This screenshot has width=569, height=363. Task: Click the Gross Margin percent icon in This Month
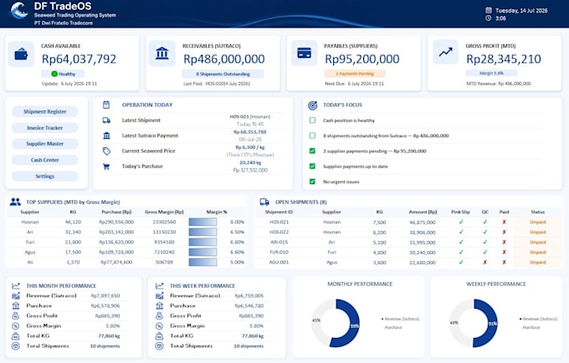pos(16,326)
